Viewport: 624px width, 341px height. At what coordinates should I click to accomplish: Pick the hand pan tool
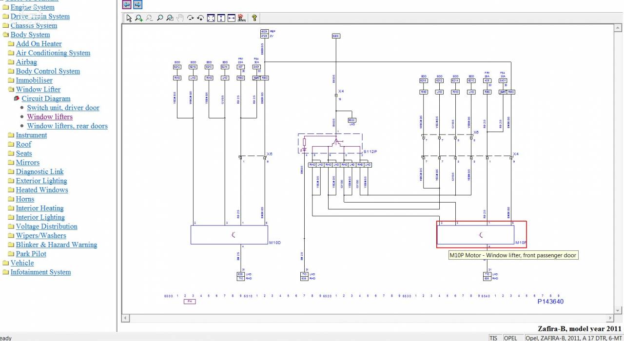point(180,18)
